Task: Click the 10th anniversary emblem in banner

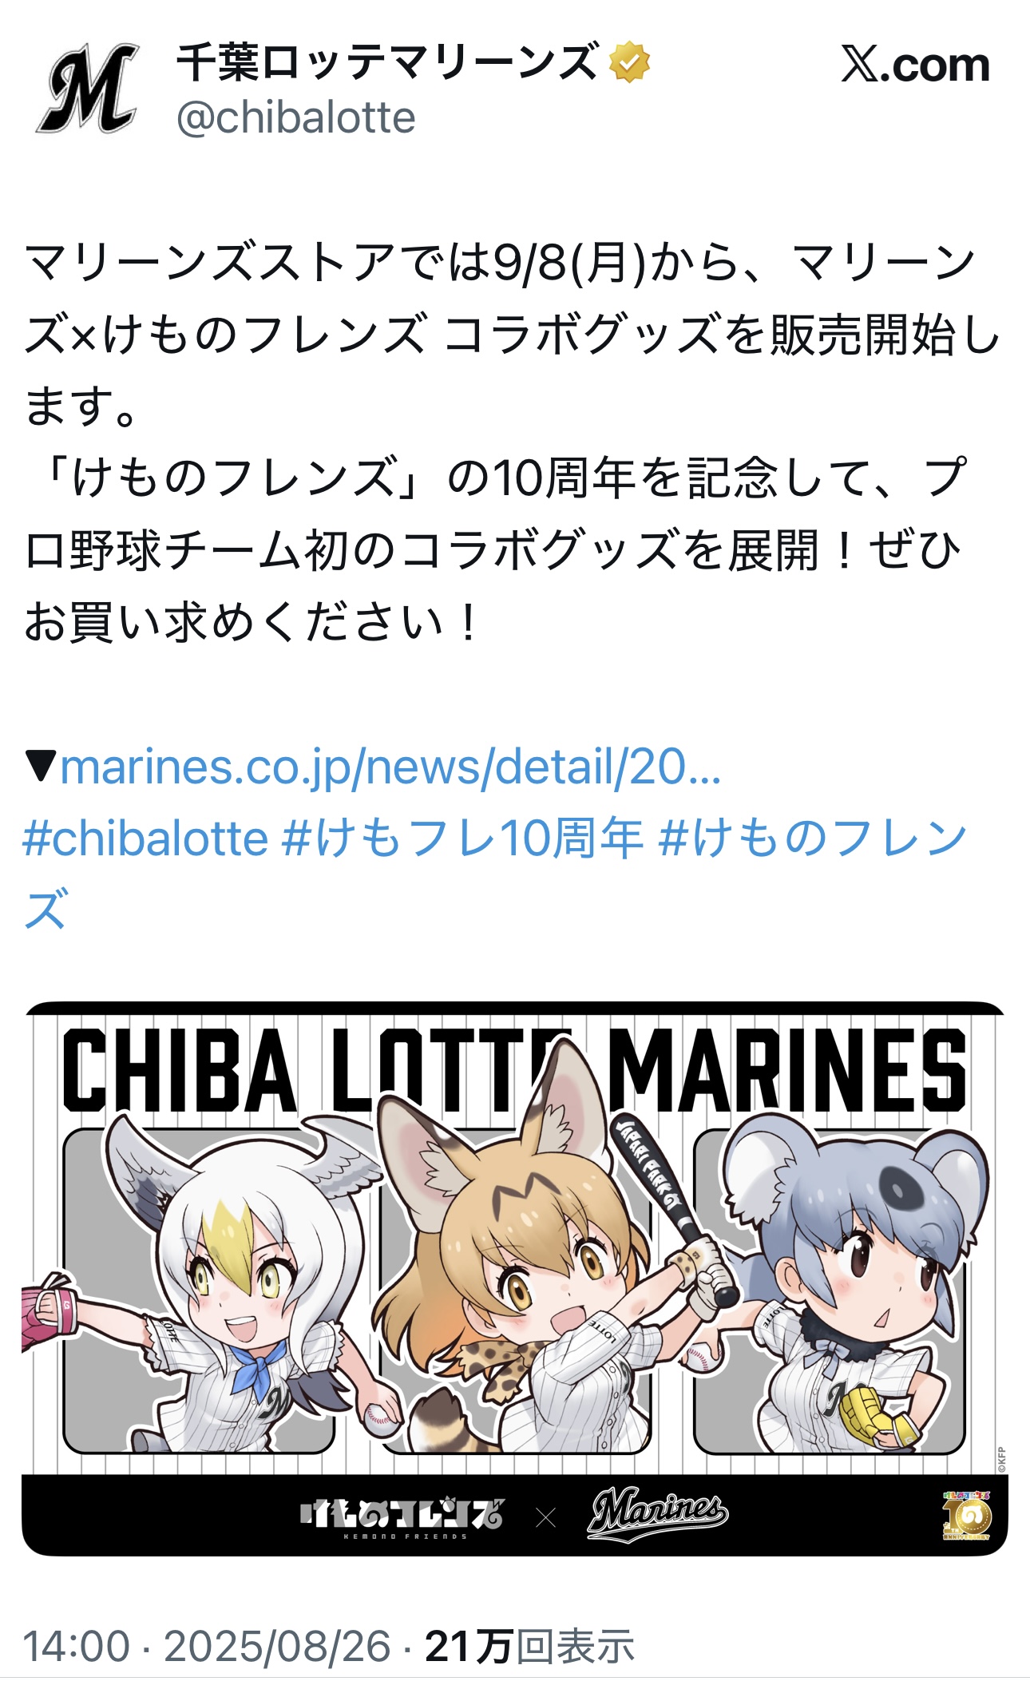Action: pos(967,1513)
